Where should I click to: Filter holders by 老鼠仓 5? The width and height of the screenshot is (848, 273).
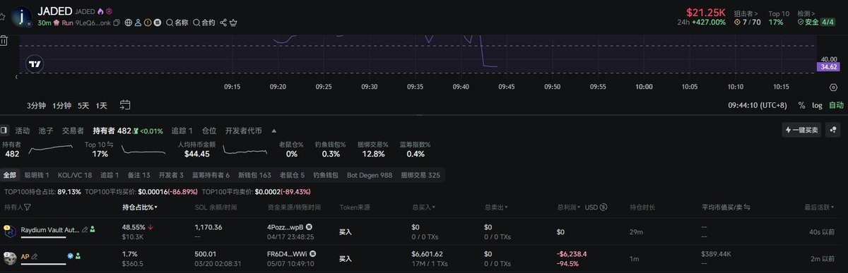click(292, 174)
